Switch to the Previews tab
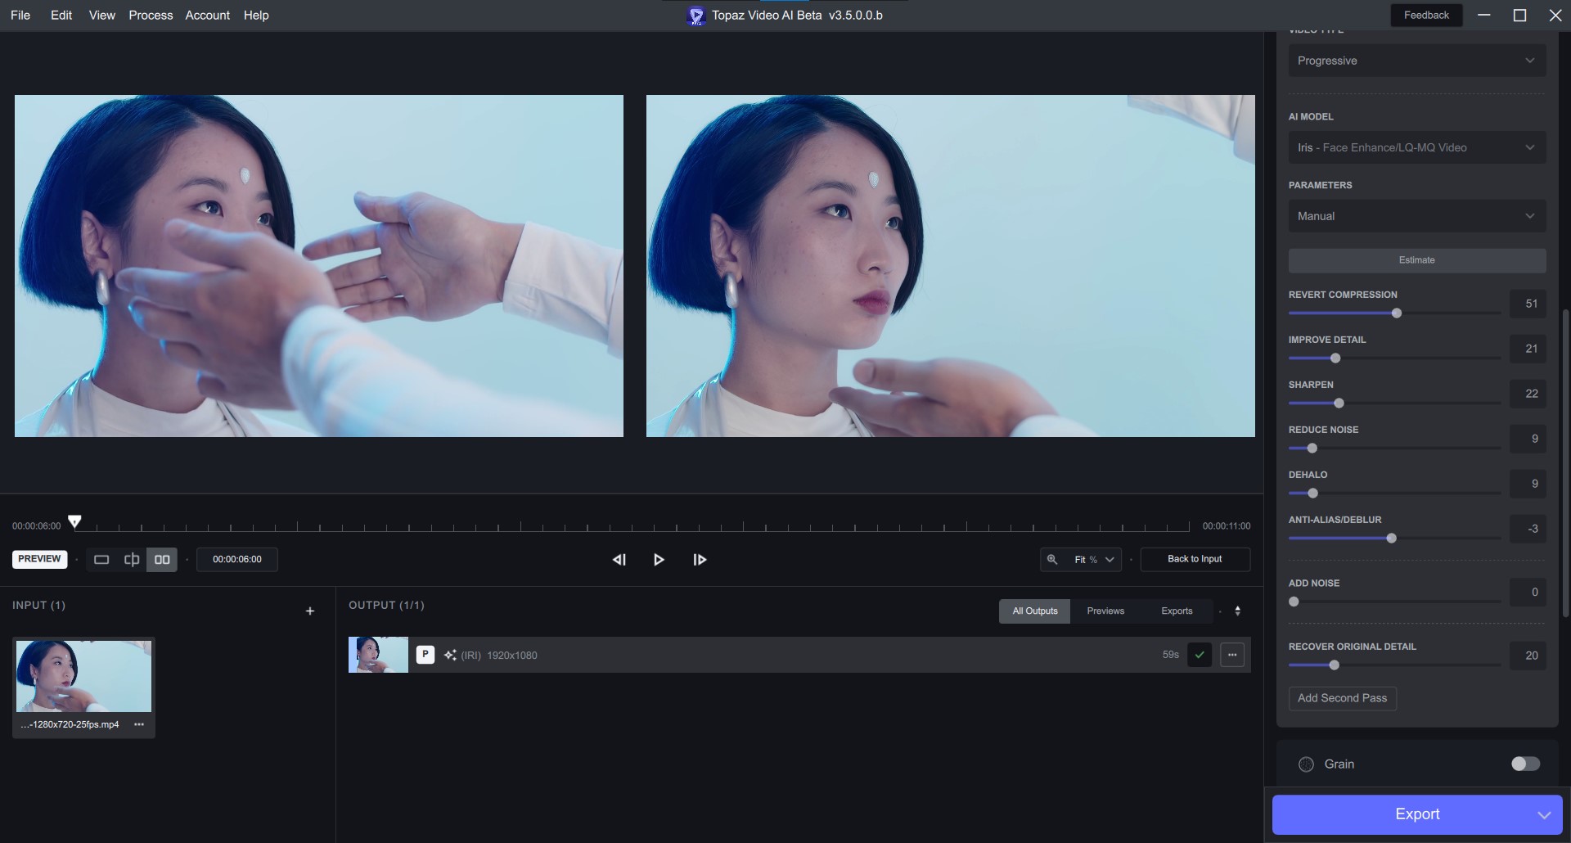The image size is (1571, 843). pyautogui.click(x=1105, y=611)
